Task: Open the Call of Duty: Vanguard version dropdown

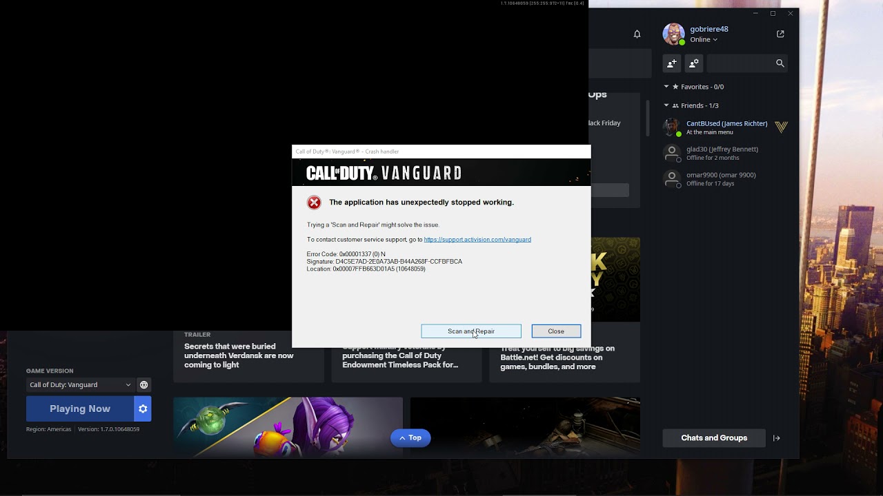Action: pyautogui.click(x=79, y=385)
